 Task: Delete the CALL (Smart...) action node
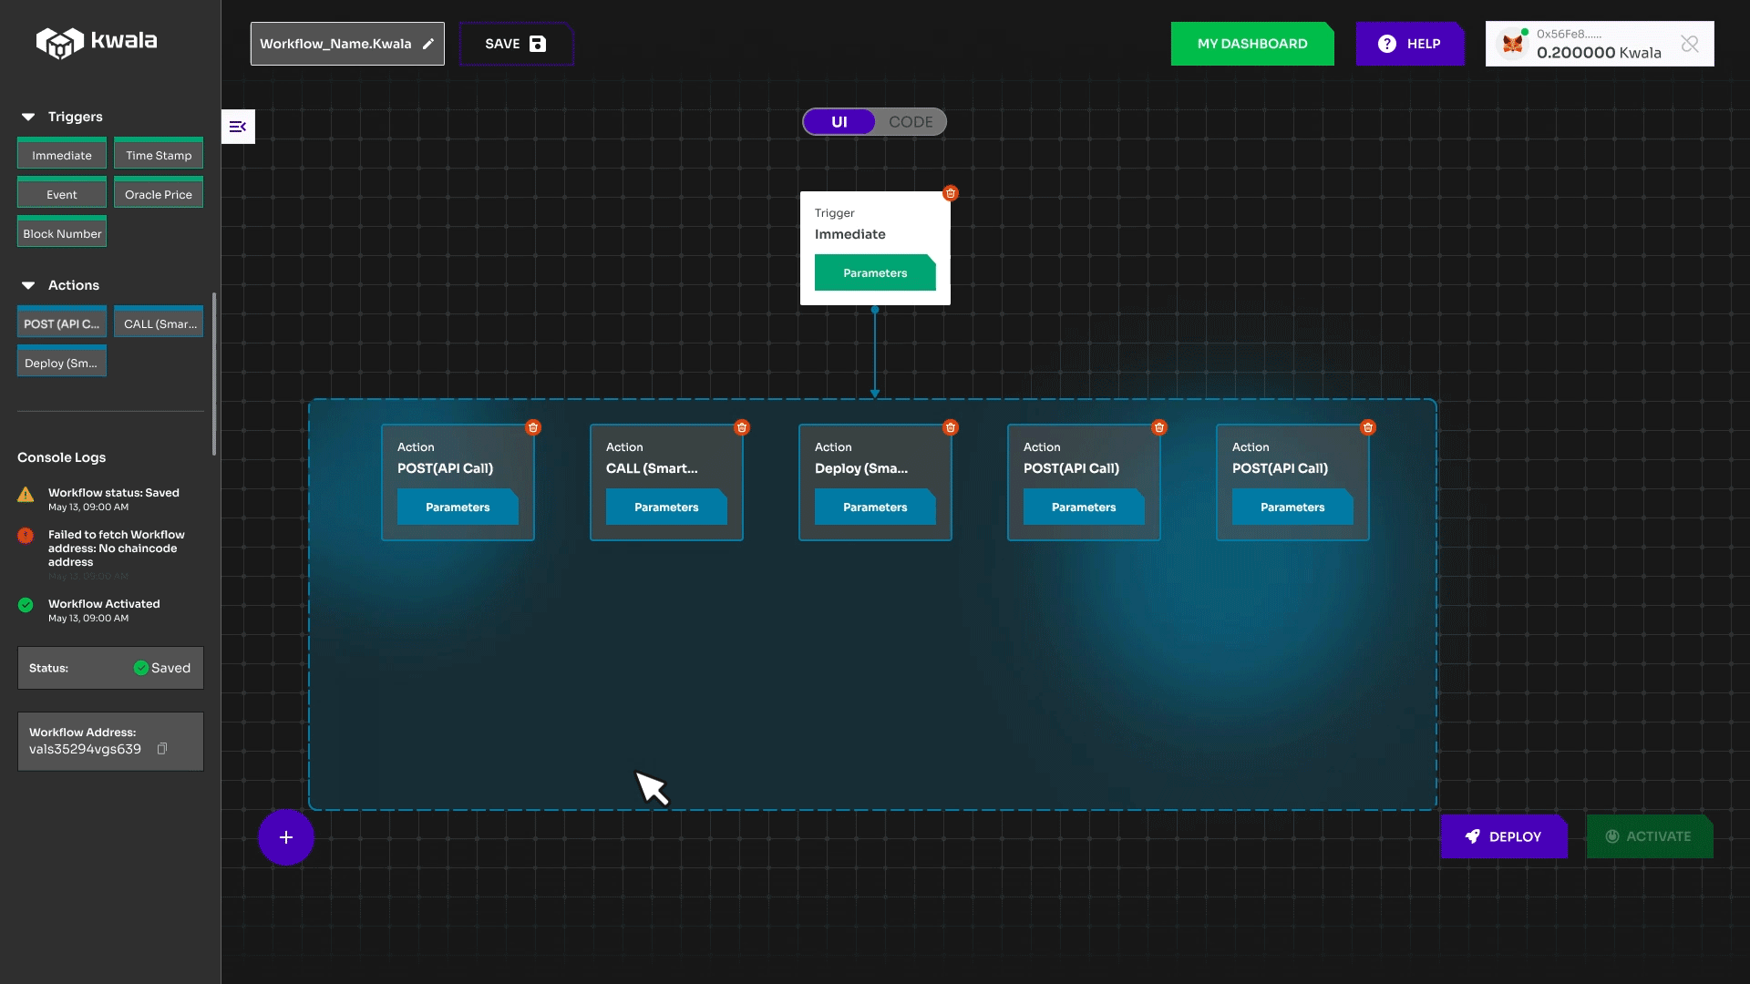click(741, 426)
